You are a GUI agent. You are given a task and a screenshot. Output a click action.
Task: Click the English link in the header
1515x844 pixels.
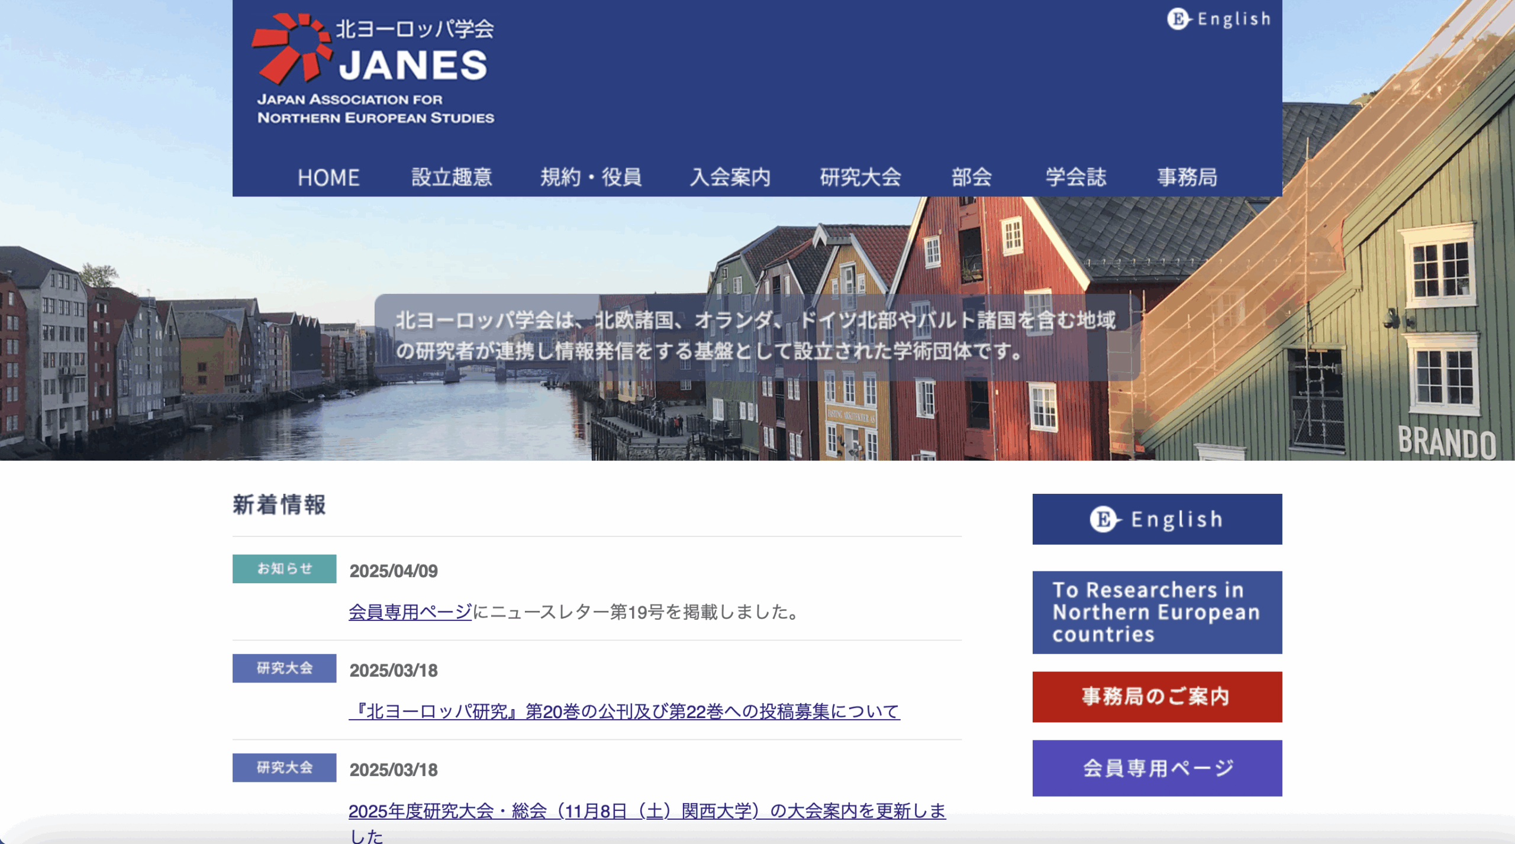pyautogui.click(x=1219, y=19)
